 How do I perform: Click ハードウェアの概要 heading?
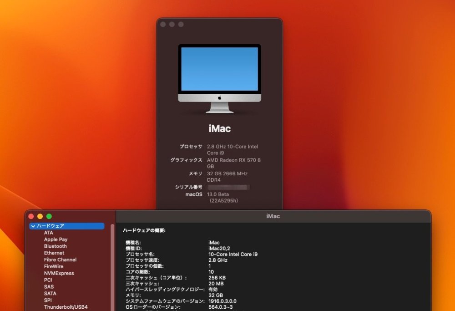pyautogui.click(x=144, y=230)
